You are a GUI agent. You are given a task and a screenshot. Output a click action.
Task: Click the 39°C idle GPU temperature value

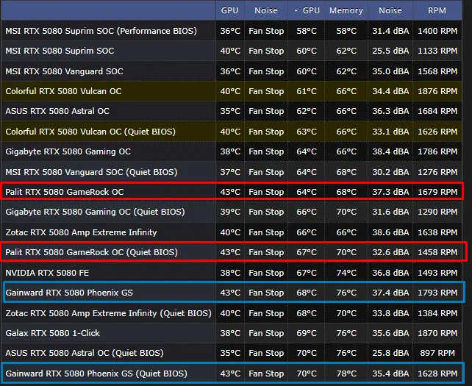pyautogui.click(x=230, y=212)
